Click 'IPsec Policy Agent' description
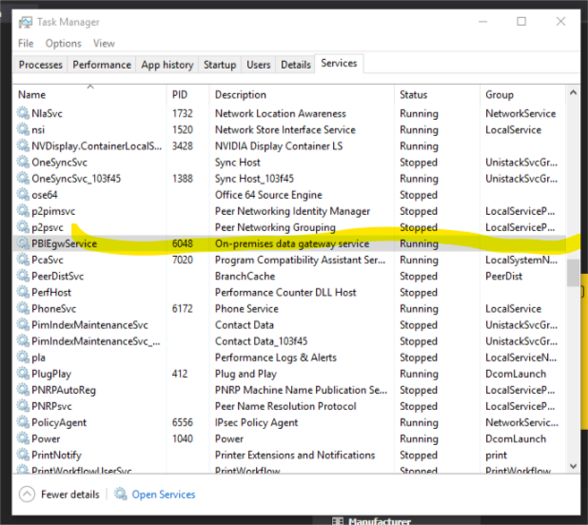The width and height of the screenshot is (588, 525). [256, 422]
